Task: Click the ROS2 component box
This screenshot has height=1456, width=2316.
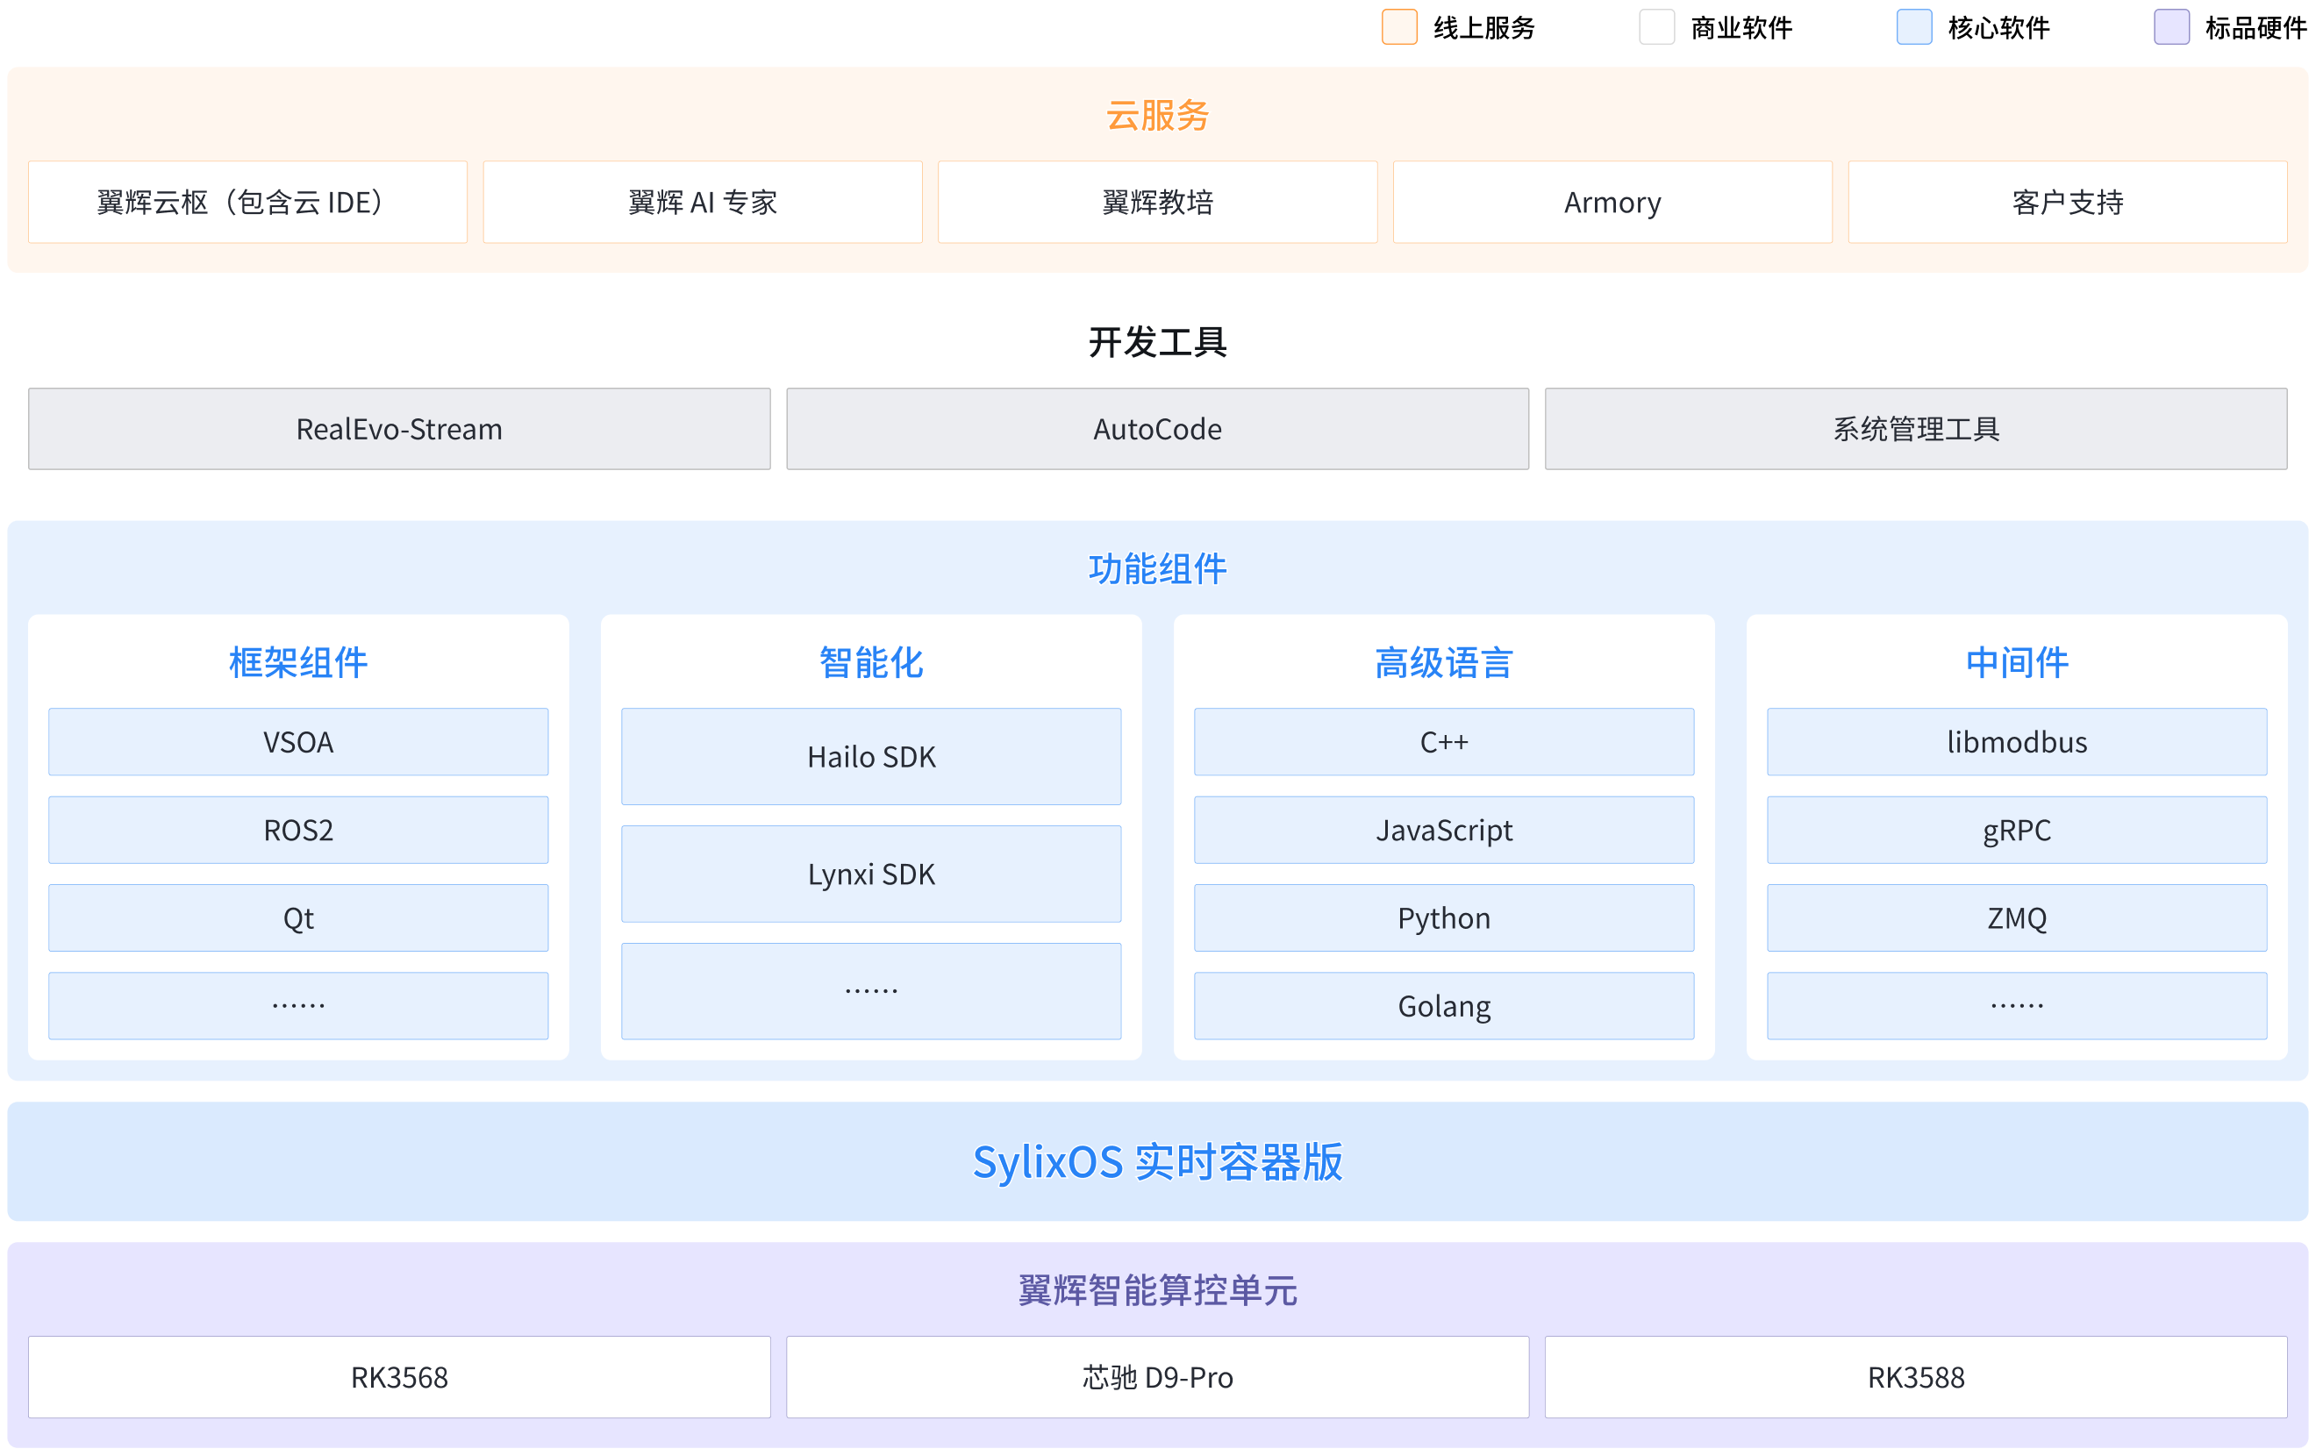Action: click(x=298, y=830)
